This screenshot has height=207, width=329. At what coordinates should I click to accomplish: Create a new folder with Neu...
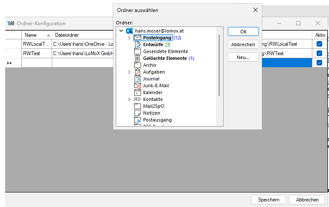point(243,57)
